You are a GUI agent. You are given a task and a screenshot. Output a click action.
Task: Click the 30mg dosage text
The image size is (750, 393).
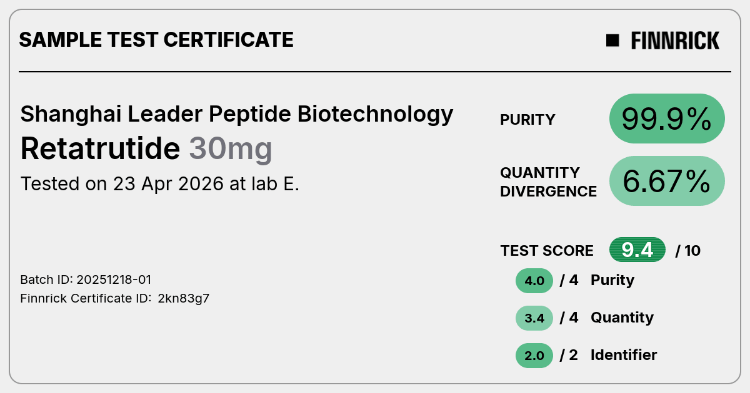pos(231,150)
